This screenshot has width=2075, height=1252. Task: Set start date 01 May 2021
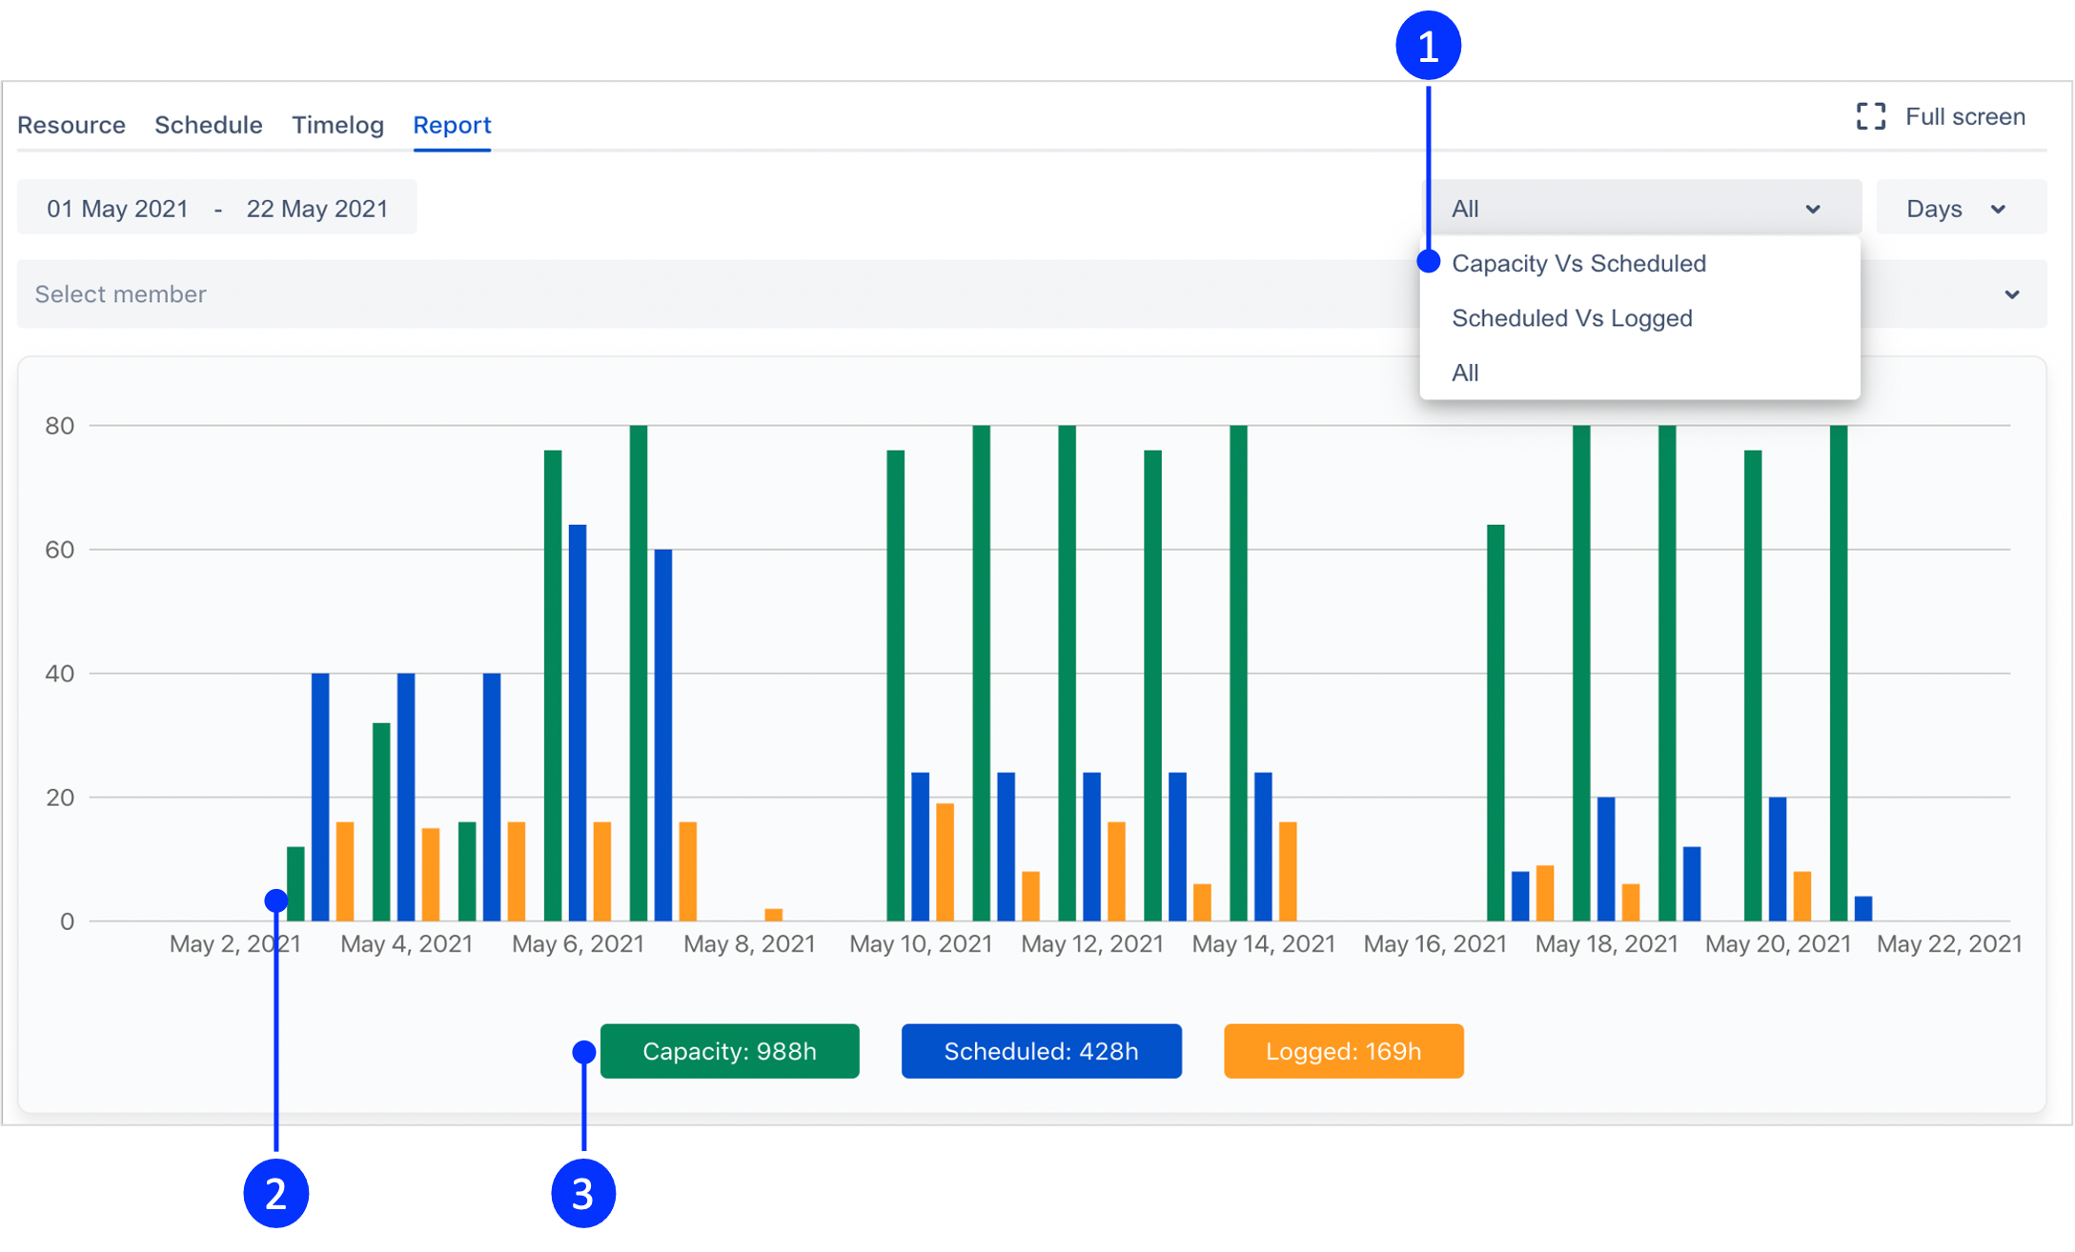point(118,209)
